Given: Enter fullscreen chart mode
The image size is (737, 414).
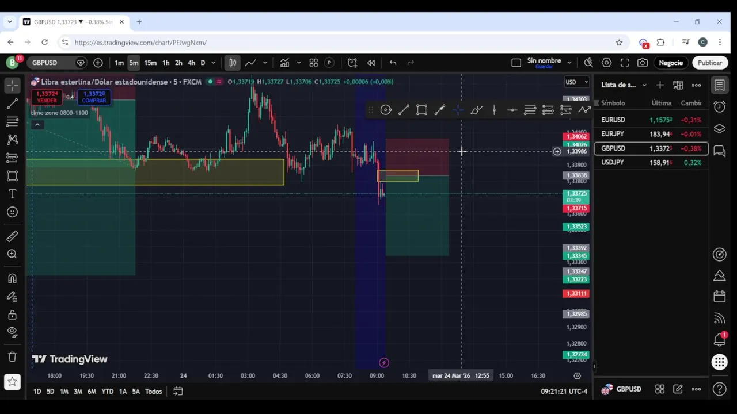Looking at the screenshot, I should click(625, 63).
